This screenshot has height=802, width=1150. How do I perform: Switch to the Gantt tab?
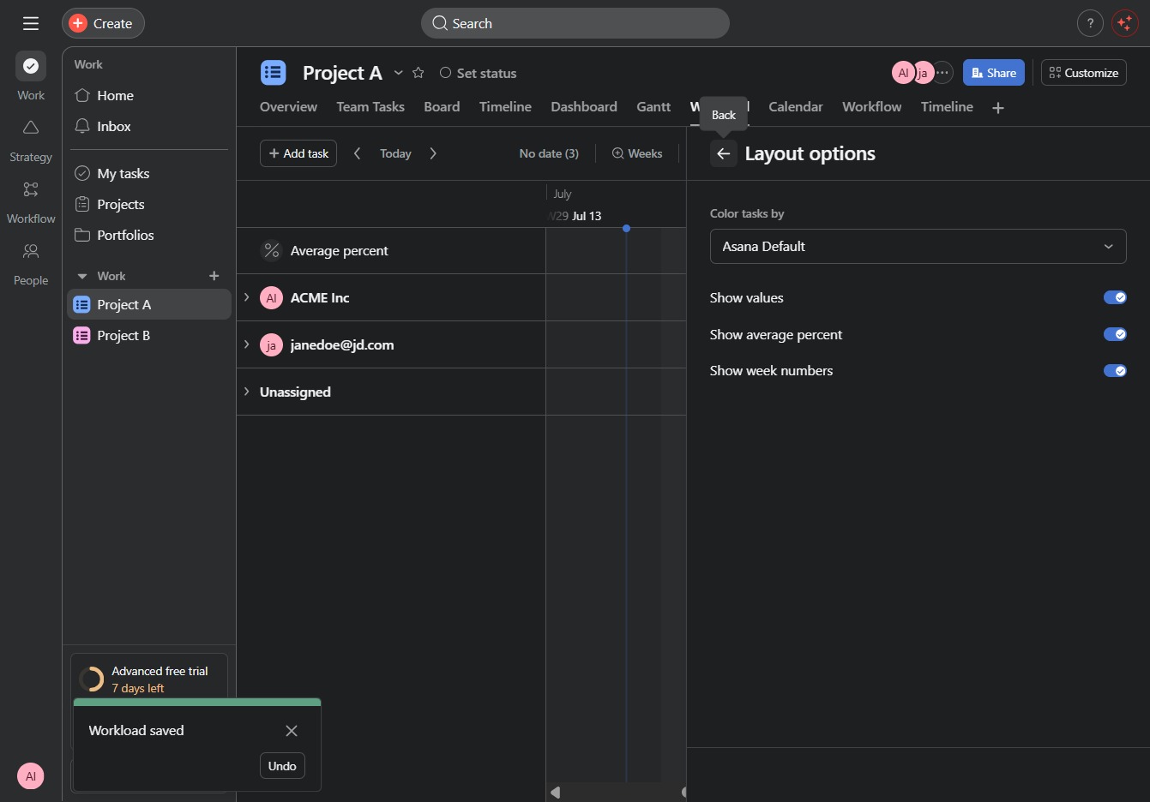[x=653, y=106]
